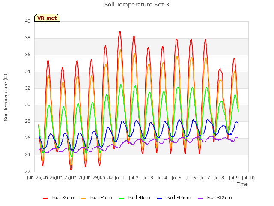Click the green Tsoil -8cm legend swatch
Viewport: 274px width, 206px height.
click(121, 198)
